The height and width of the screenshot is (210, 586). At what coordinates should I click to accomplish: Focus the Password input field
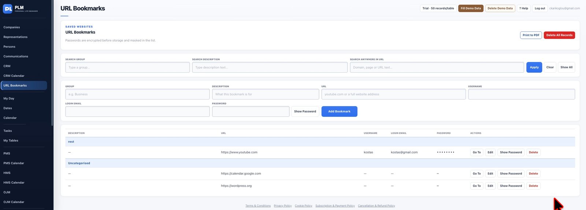[251, 111]
